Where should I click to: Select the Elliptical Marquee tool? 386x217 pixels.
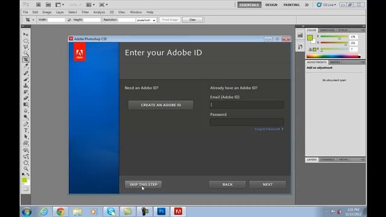pyautogui.click(x=25, y=40)
